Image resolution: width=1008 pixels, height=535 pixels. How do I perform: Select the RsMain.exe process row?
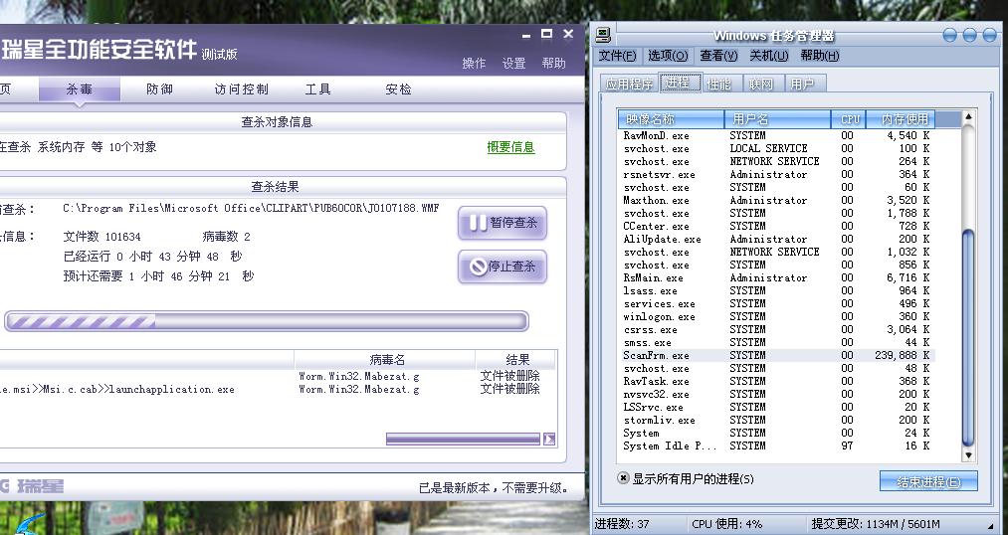tap(776, 277)
